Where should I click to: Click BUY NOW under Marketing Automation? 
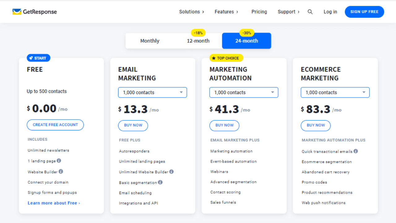tap(224, 125)
